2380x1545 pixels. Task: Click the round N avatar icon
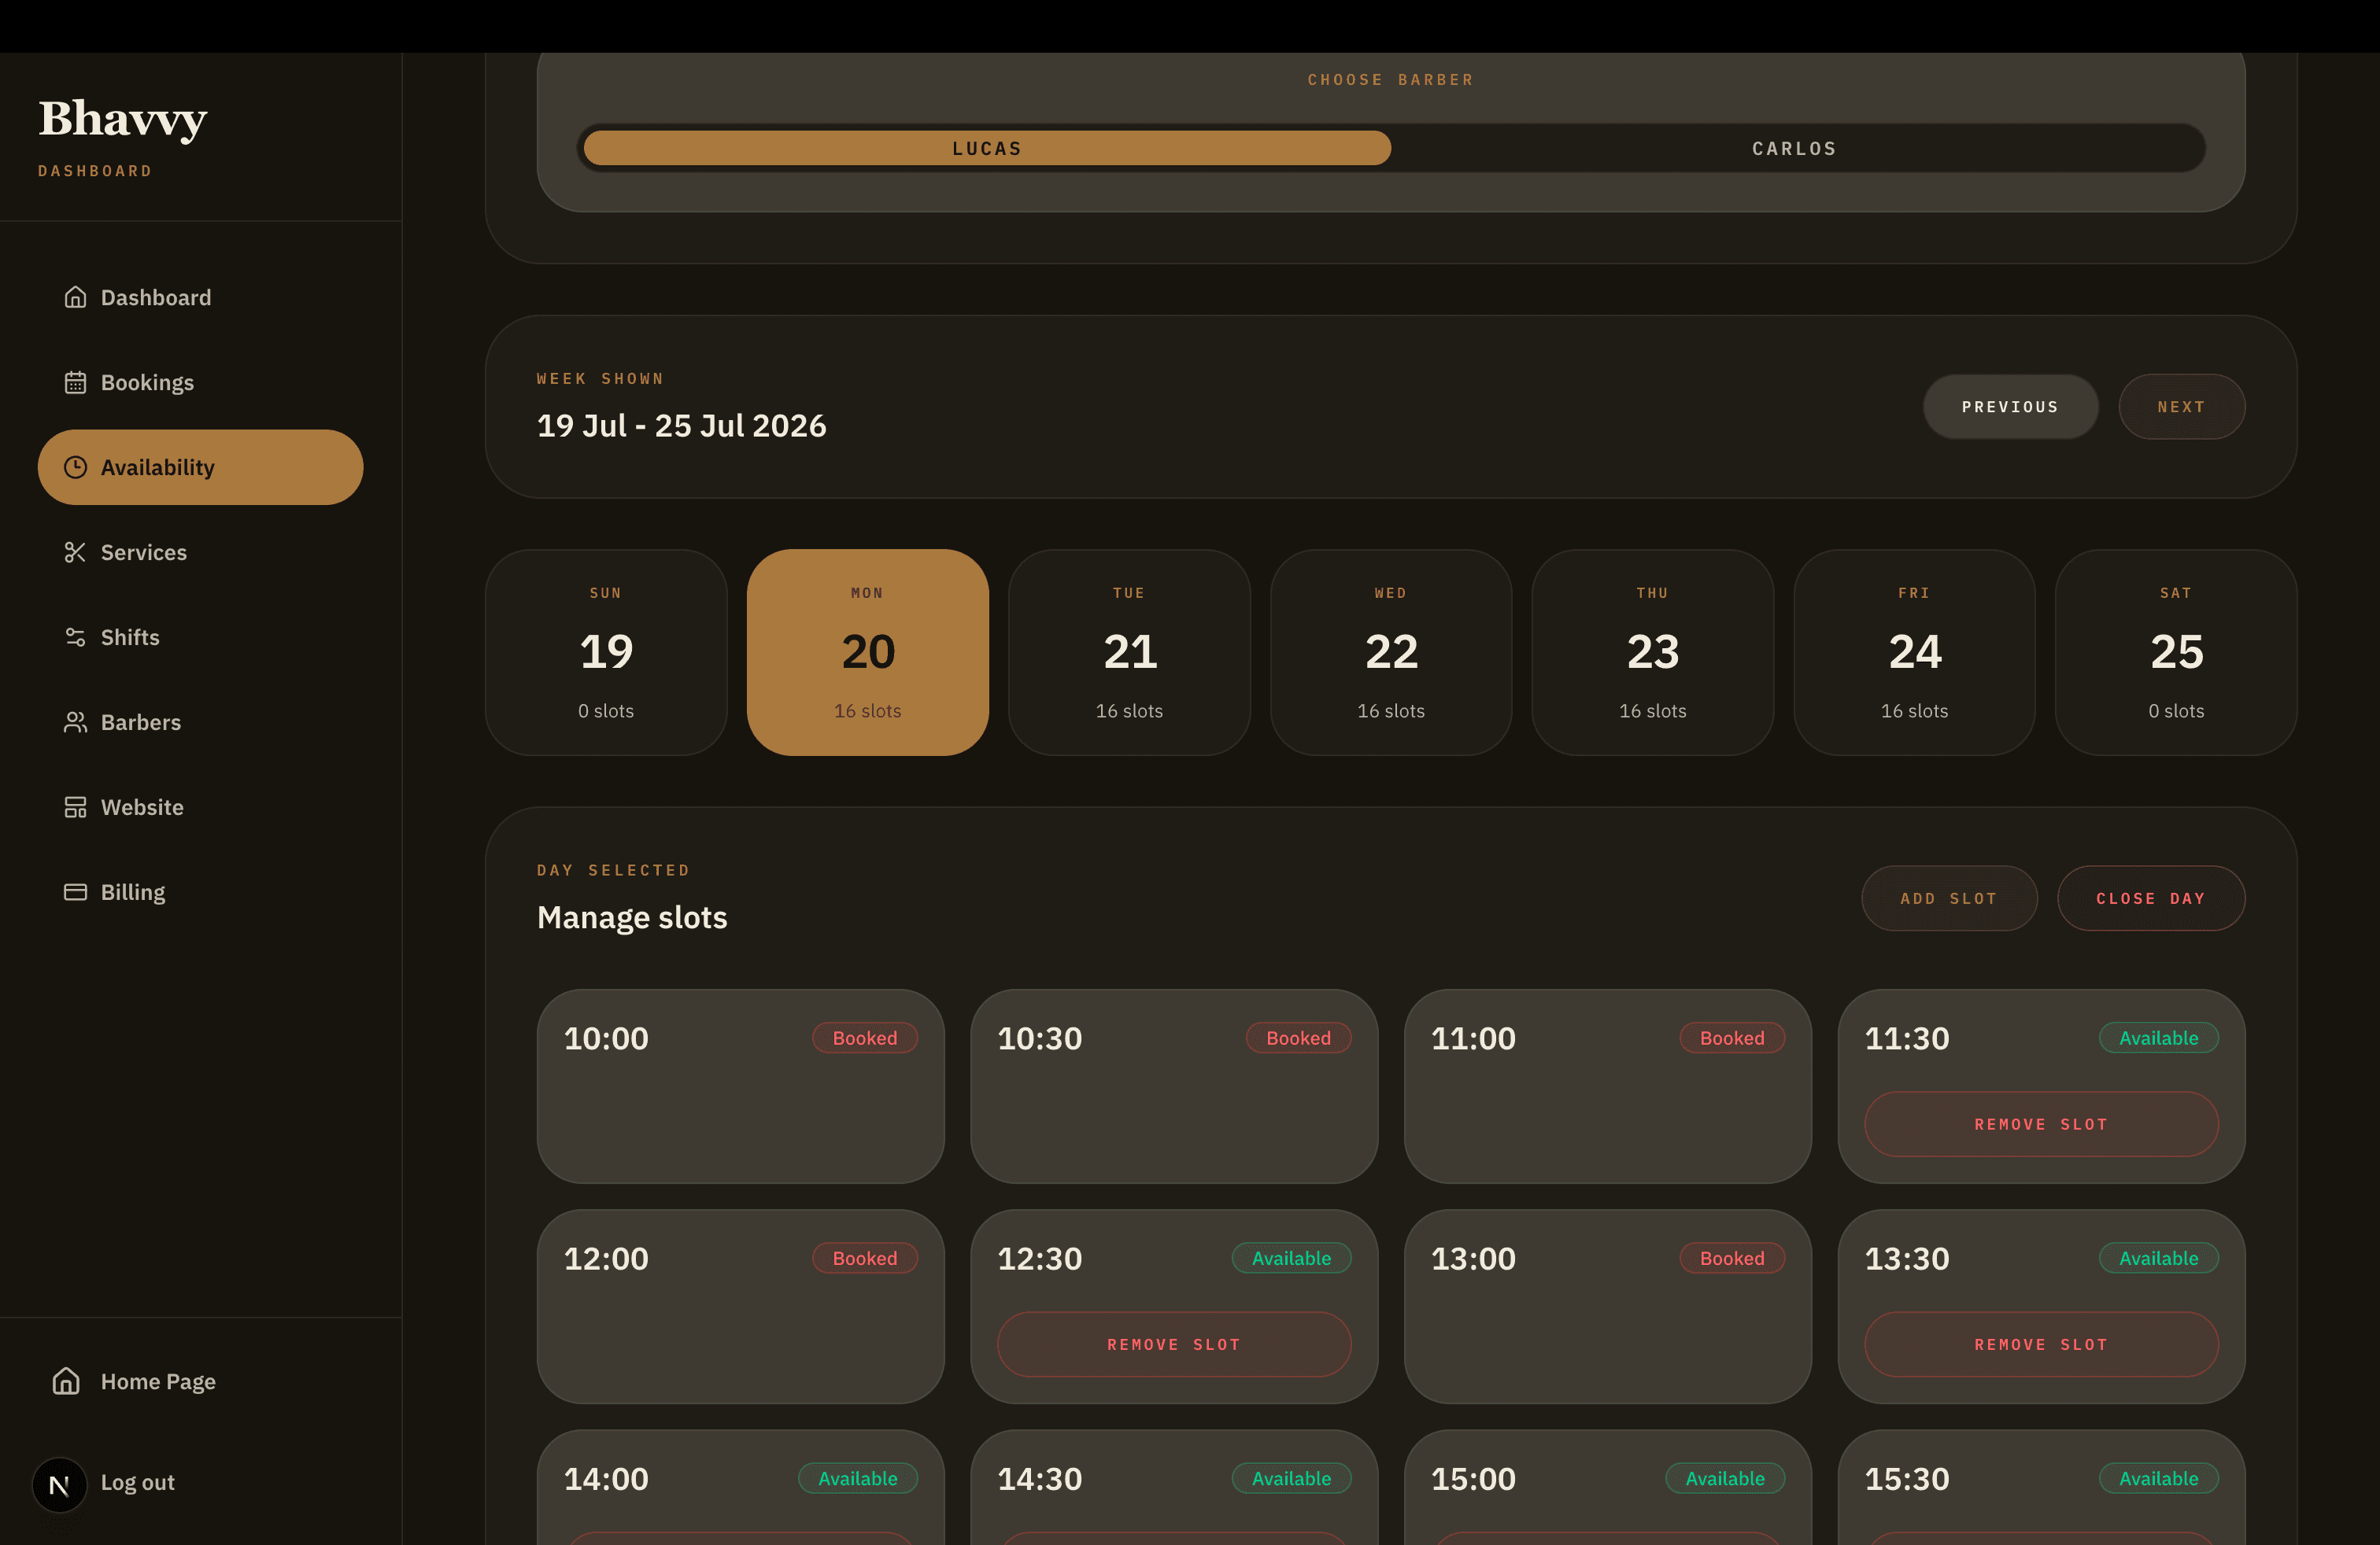coord(59,1485)
